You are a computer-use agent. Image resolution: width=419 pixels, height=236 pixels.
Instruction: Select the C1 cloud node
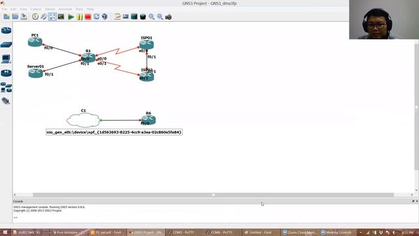[83, 120]
